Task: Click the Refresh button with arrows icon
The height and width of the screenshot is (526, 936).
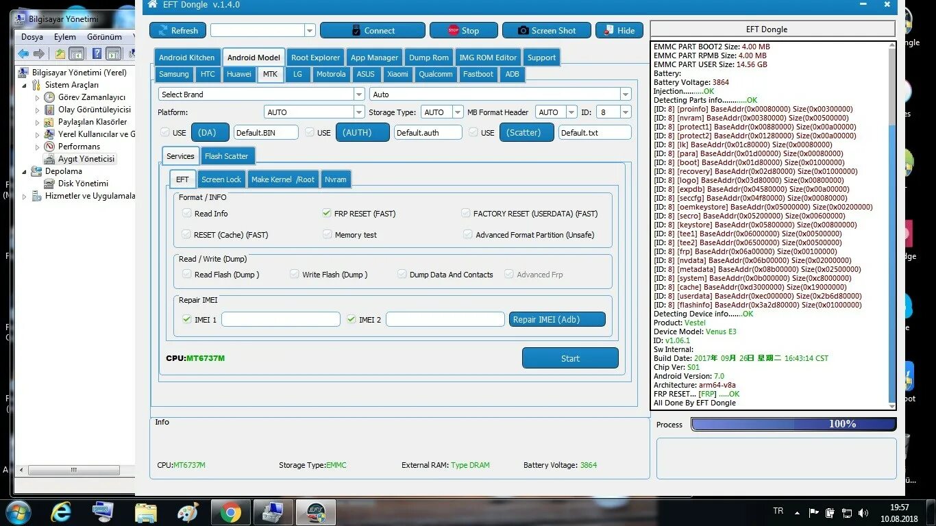Action: [x=177, y=30]
